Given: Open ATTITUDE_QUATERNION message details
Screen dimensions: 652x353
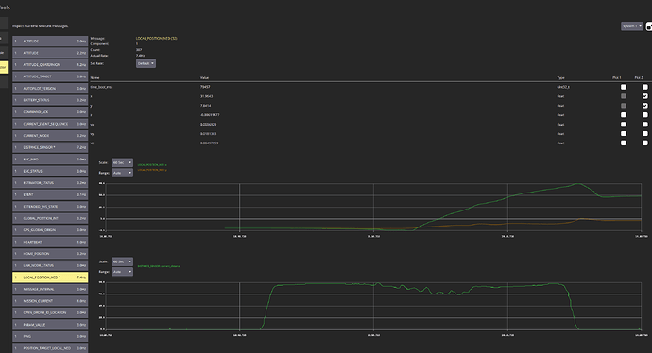Looking at the screenshot, I should coord(50,65).
